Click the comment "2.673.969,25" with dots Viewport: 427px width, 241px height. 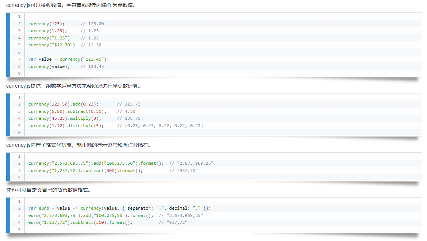185,215
